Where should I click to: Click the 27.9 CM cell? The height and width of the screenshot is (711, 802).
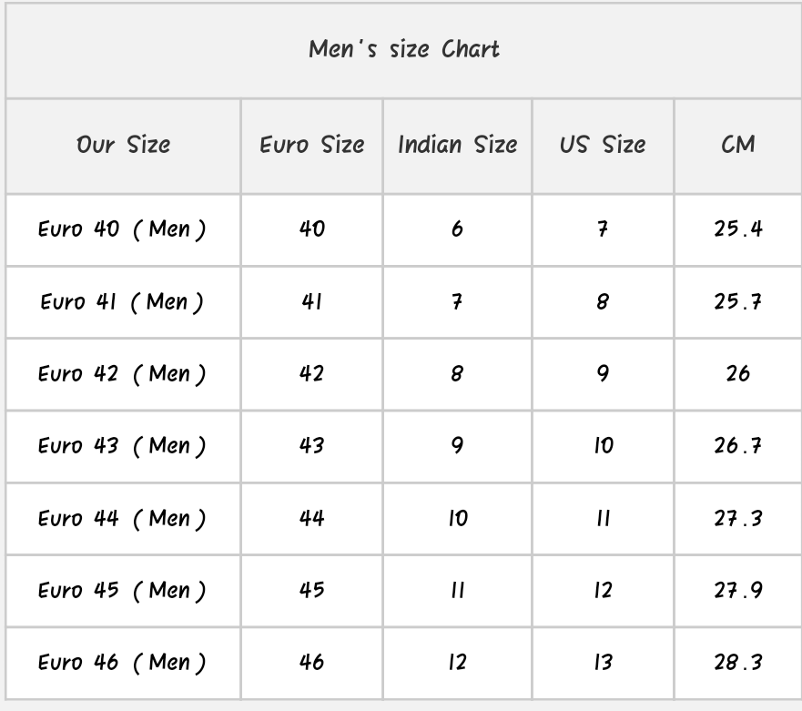[x=737, y=590]
